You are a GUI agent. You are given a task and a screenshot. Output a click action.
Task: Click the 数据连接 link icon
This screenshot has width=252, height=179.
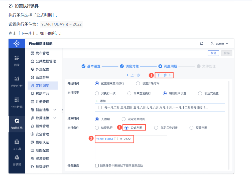tap(32, 118)
